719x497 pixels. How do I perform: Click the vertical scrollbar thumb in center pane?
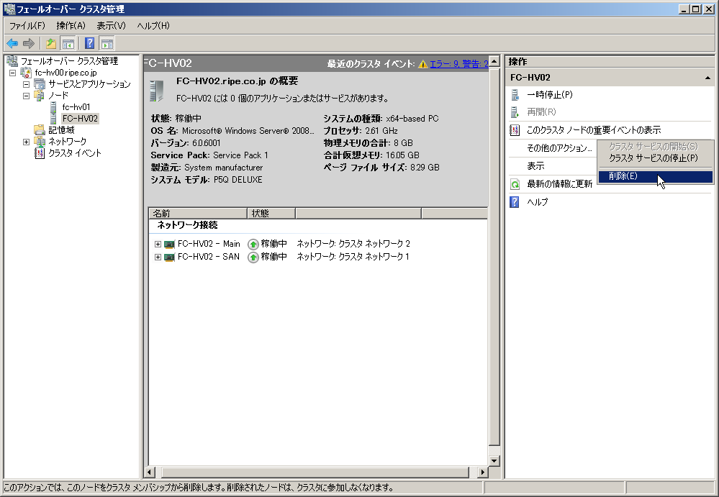coord(494,257)
